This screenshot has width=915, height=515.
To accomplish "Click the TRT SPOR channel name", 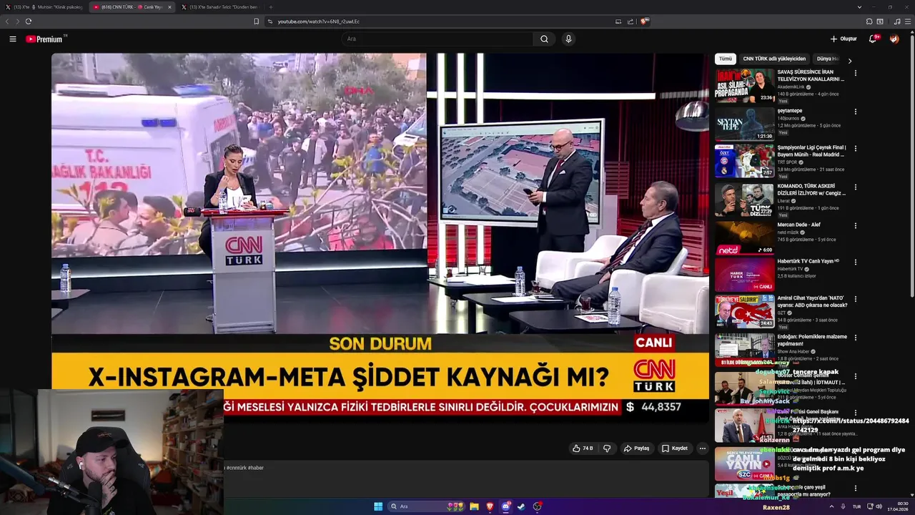I will tap(787, 162).
